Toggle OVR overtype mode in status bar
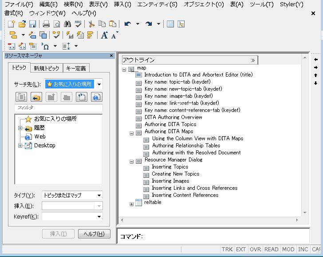Screen dimensions: 323x257 click(x=255, y=249)
